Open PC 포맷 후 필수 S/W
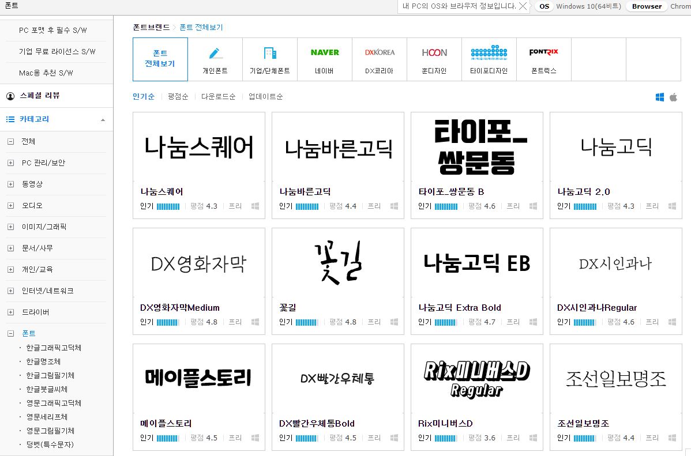Screen dimensions: 691x456 pos(53,31)
